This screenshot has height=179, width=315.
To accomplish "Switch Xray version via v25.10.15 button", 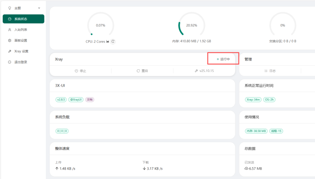I will point(204,71).
